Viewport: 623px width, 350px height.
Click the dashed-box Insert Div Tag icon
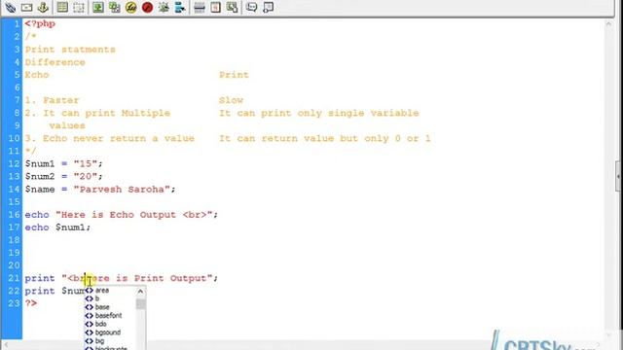tap(79, 7)
